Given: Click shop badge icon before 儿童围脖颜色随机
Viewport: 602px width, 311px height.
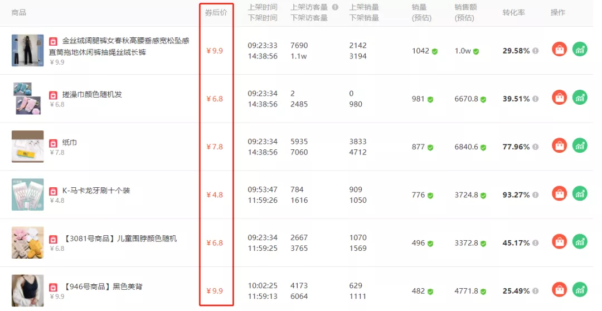Looking at the screenshot, I should pyautogui.click(x=53, y=239).
